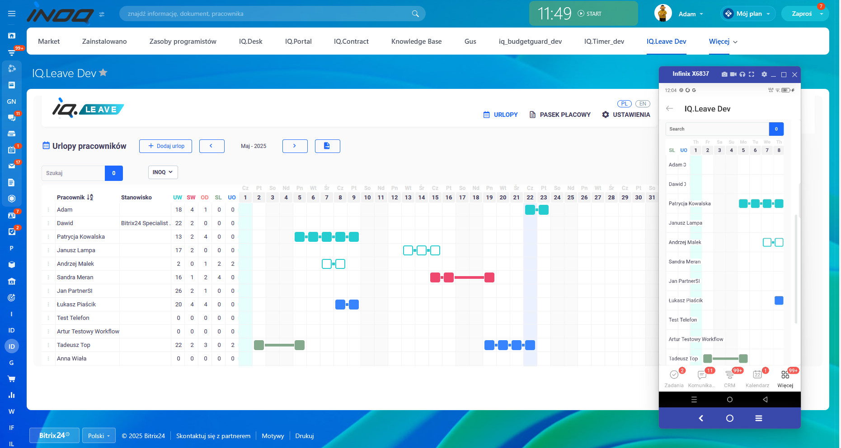Open sidebar chat messages icon
This screenshot has width=841, height=448.
pos(12,118)
